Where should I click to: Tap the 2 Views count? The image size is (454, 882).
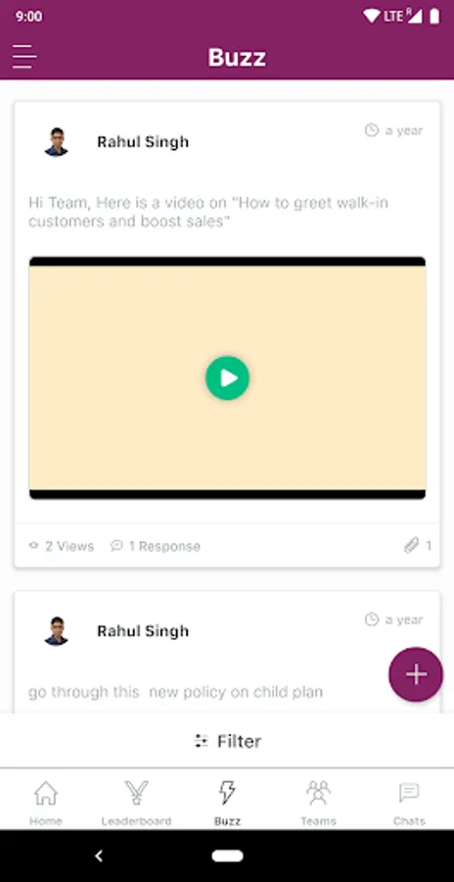click(62, 546)
